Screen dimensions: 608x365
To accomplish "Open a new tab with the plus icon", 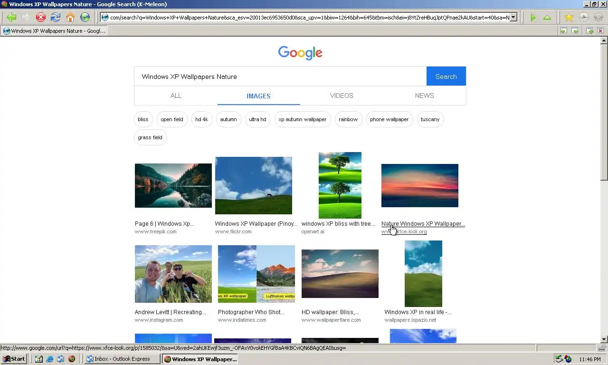I will 589,30.
